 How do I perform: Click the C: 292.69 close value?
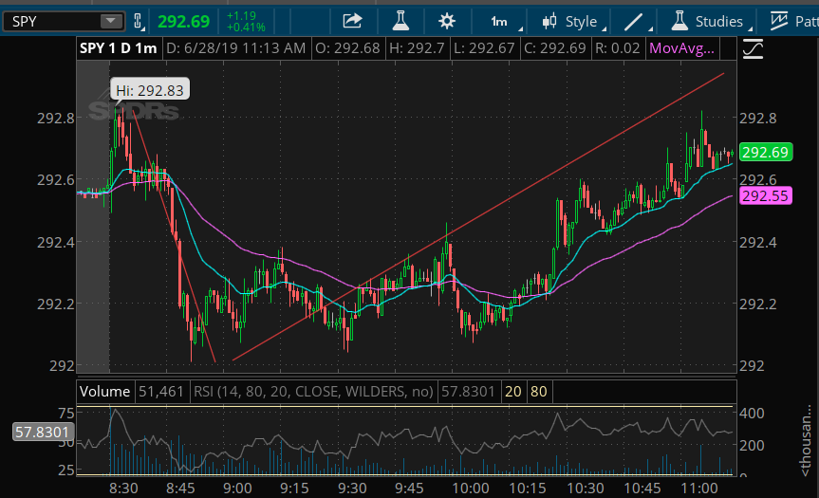[x=555, y=48]
